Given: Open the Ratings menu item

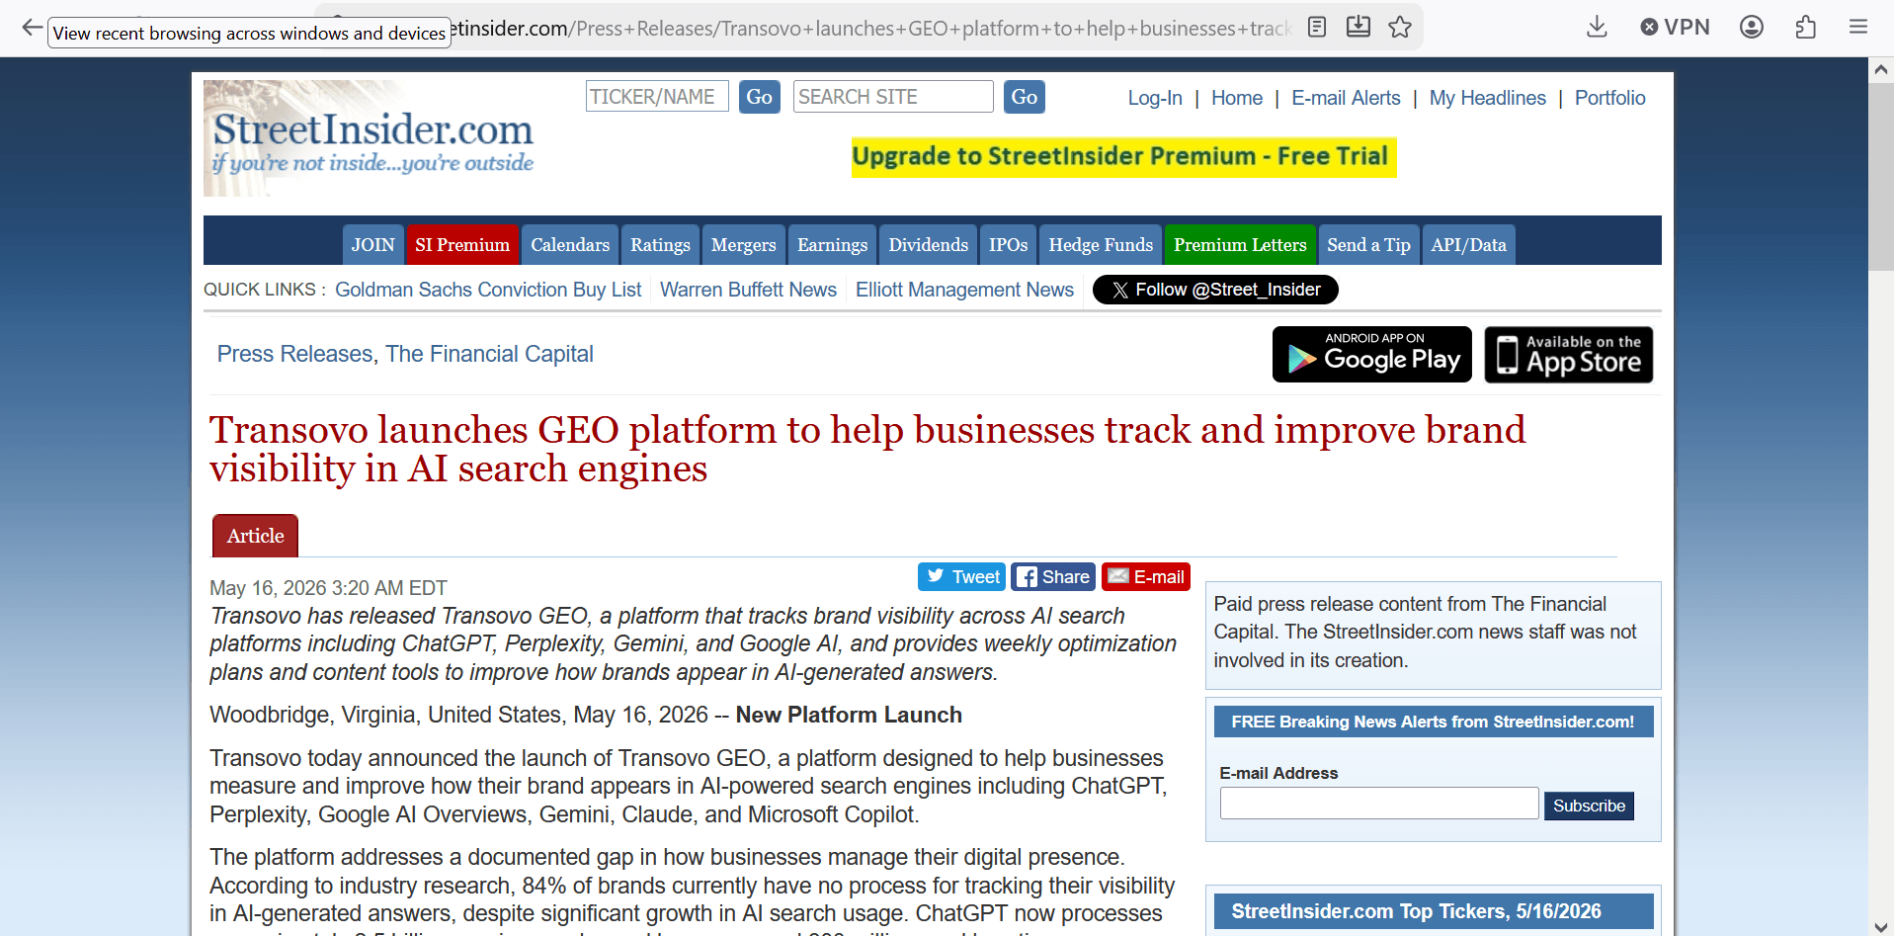Looking at the screenshot, I should coord(661,245).
